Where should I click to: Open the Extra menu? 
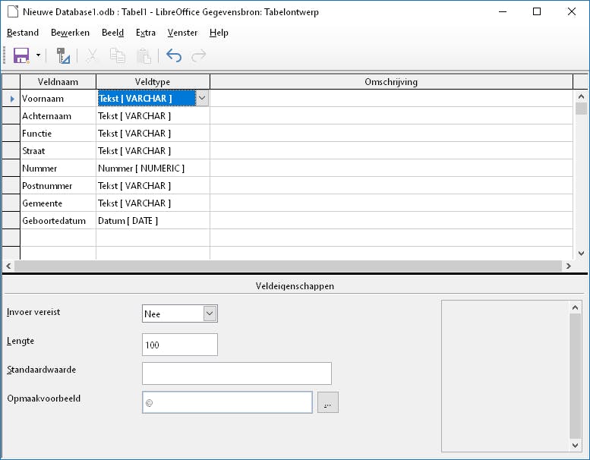146,33
